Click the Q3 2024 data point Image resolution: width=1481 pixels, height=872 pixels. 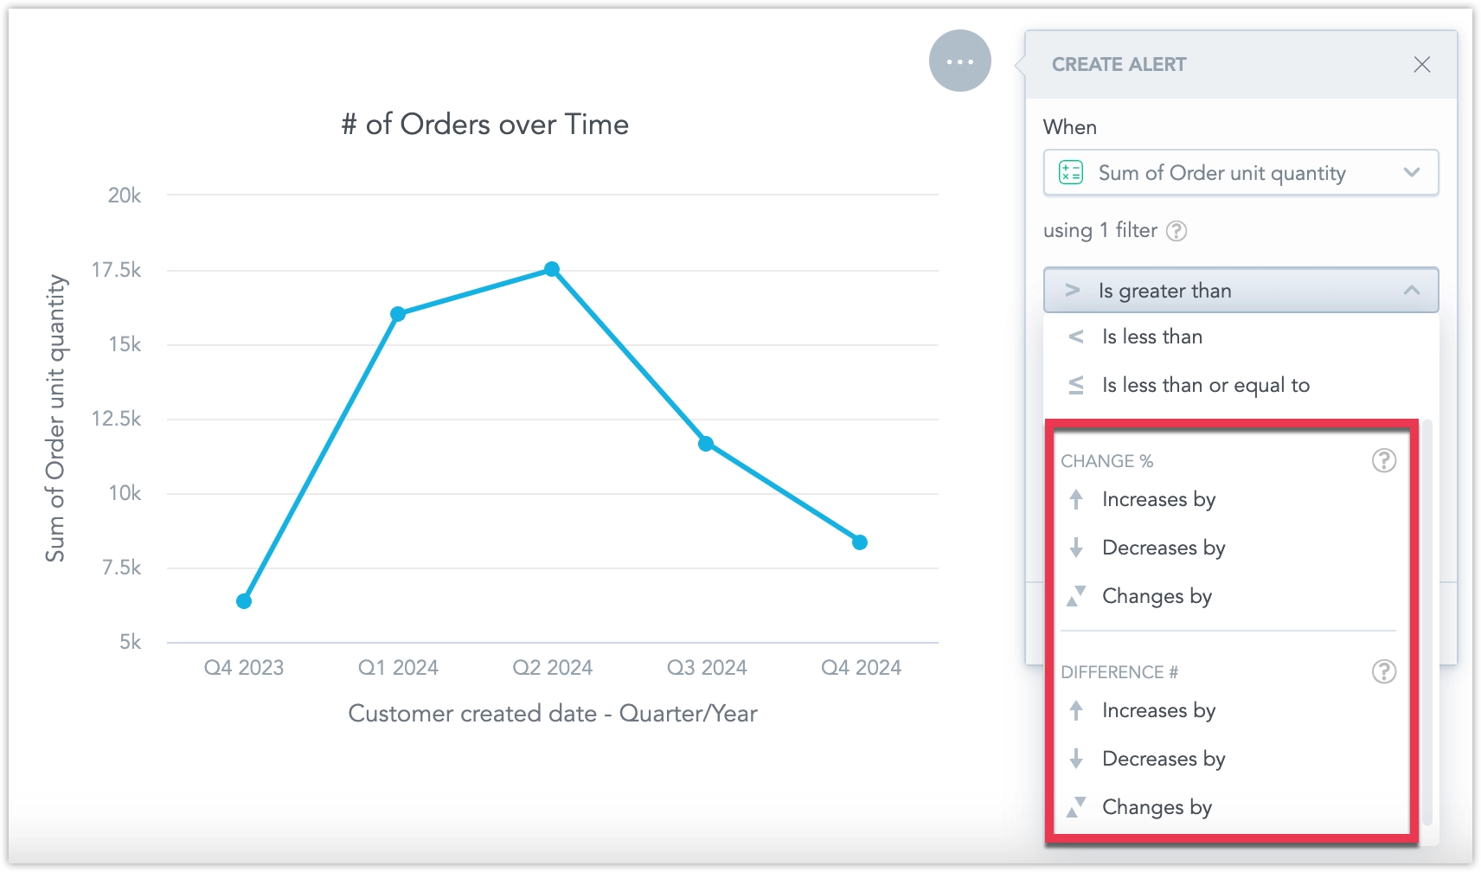[706, 444]
